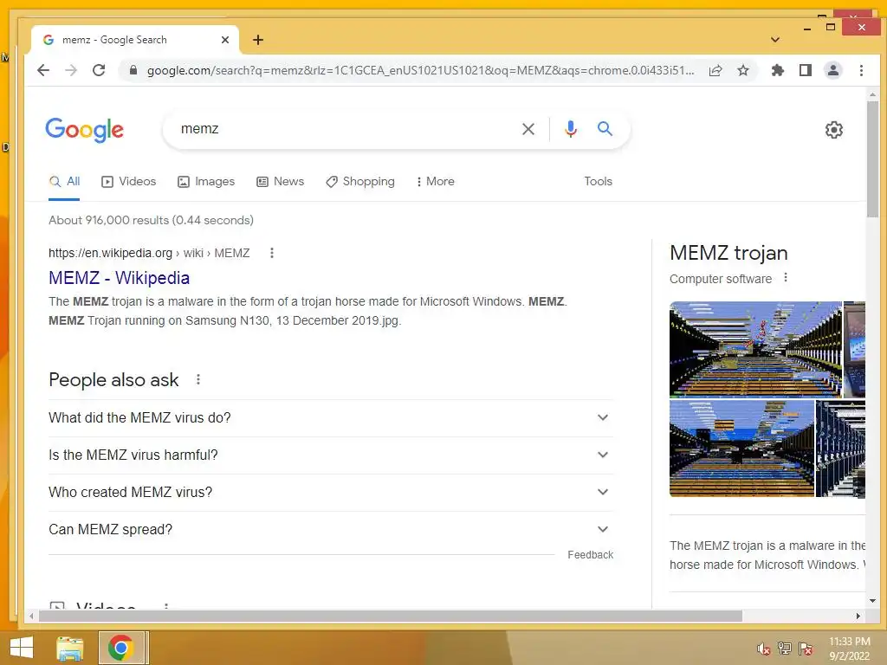Open the tab search dropdown arrow
The width and height of the screenshot is (887, 665).
pos(775,40)
